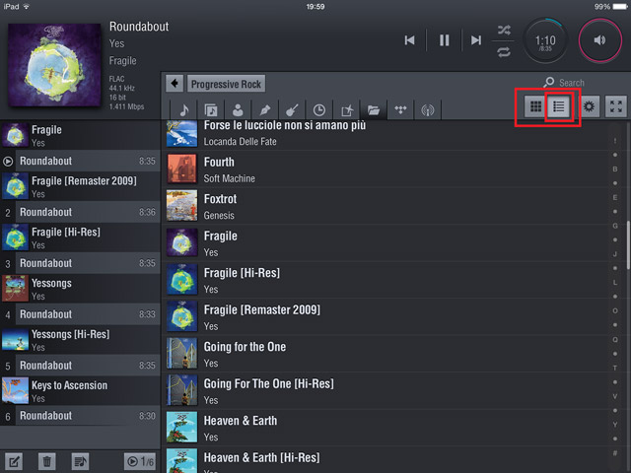This screenshot has width=631, height=473.
Task: Click the Progressive Rock breadcrumb button
Action: tap(226, 84)
